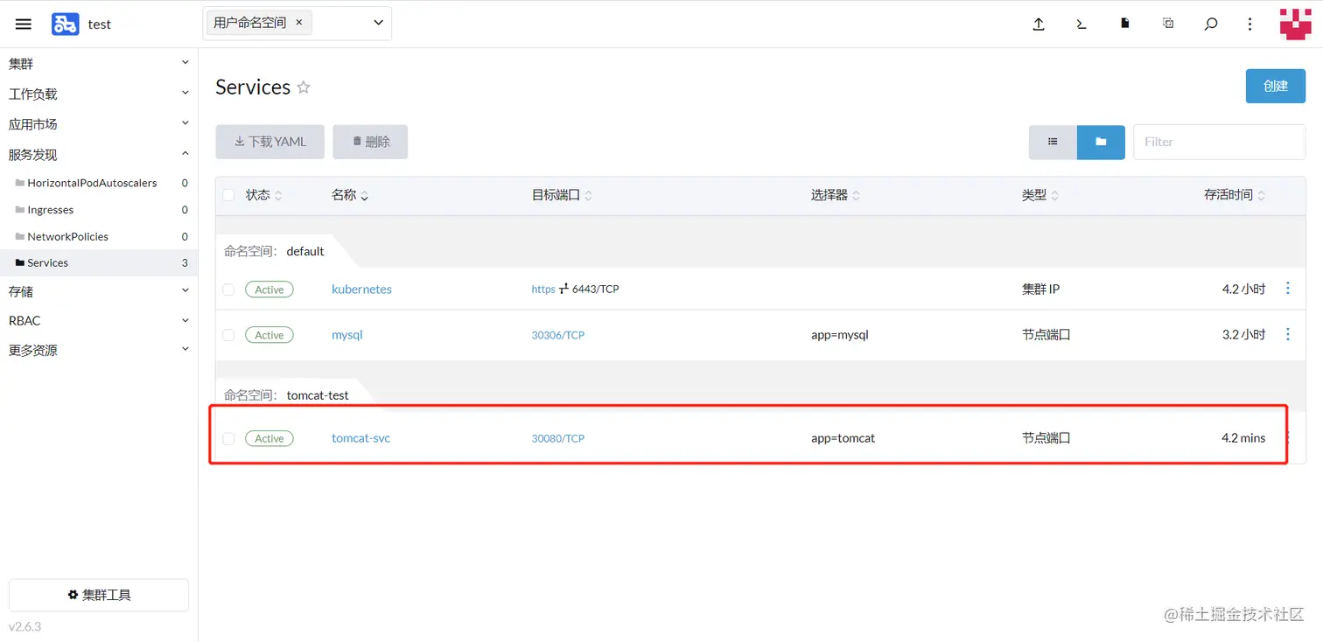Collapse the 服务发现 sidebar section
The image size is (1323, 642).
[99, 154]
